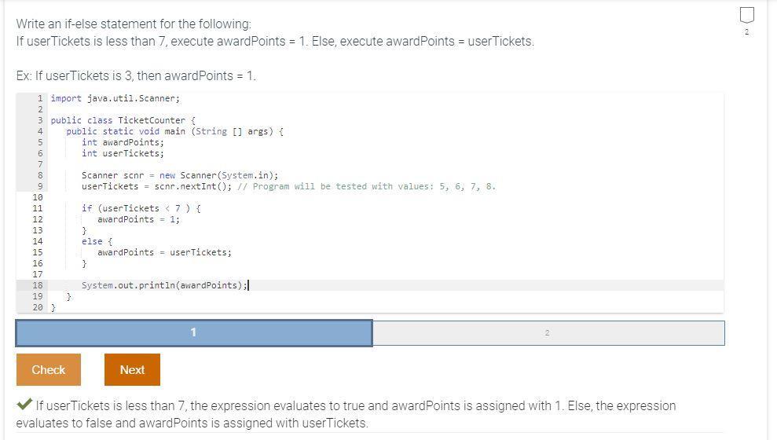Viewport: 777px width, 440px height.
Task: Click line number 11 in gutter
Action: click(38, 208)
